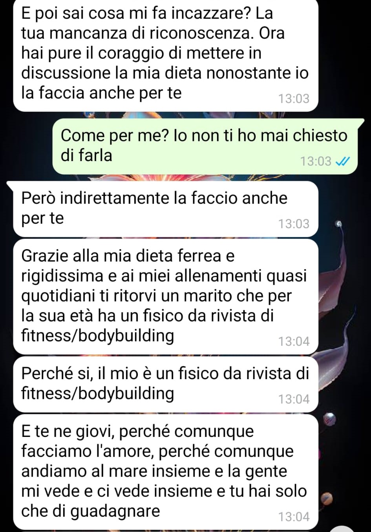Tap the 13:04 timestamp of 'dieta ferrea' message
Screen dimensions: 371x532
click(x=294, y=341)
